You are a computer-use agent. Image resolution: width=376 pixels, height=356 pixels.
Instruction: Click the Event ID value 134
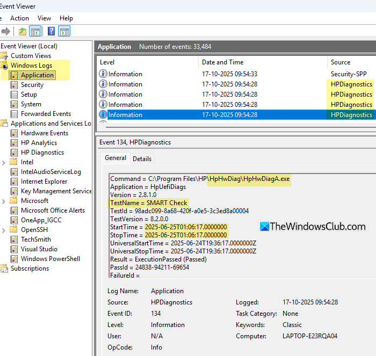click(x=156, y=314)
